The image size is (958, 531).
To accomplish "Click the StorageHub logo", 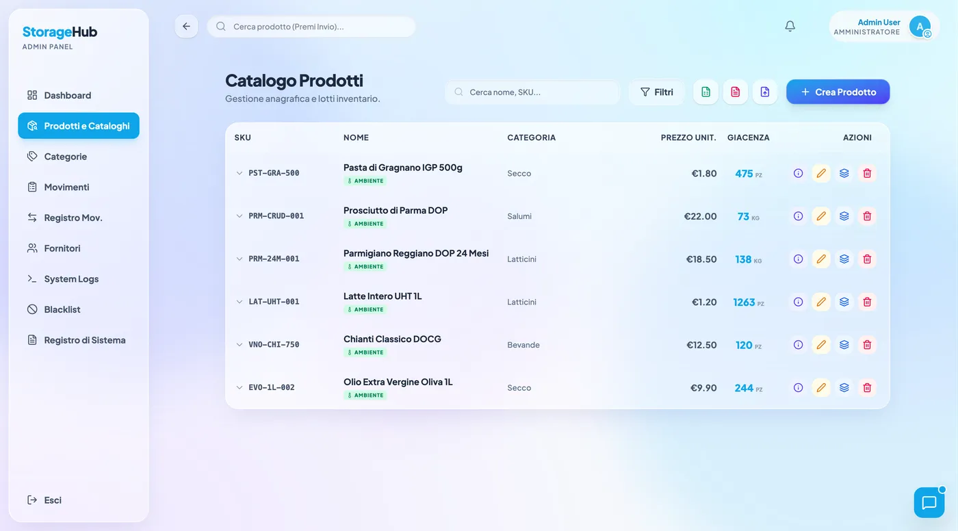I will 60,32.
